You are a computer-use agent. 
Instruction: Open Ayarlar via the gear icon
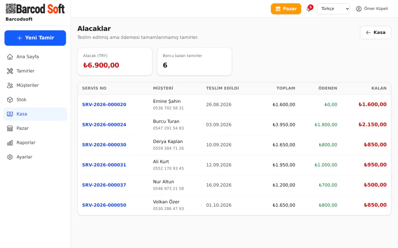pos(10,157)
